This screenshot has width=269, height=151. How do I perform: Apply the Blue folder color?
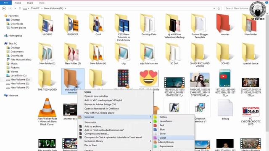pyautogui.click(x=174, y=130)
